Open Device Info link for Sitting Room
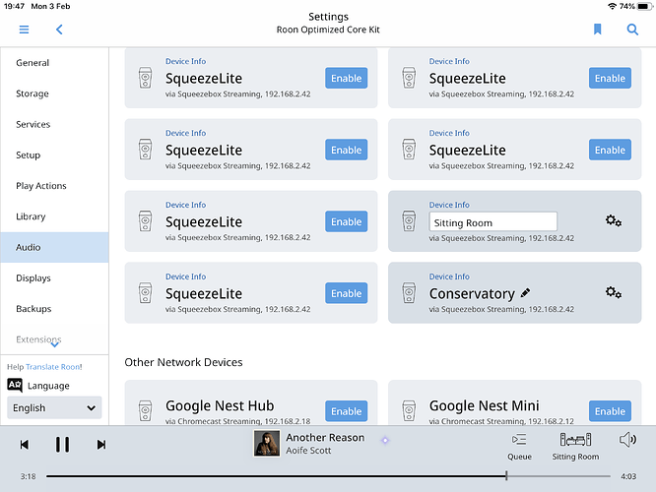 click(449, 205)
